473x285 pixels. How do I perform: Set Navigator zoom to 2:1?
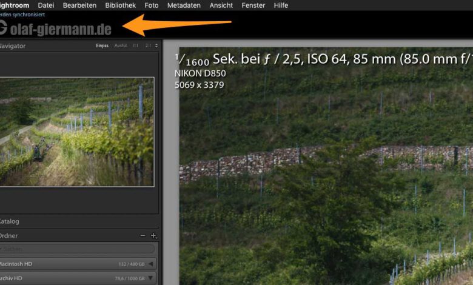pos(148,45)
